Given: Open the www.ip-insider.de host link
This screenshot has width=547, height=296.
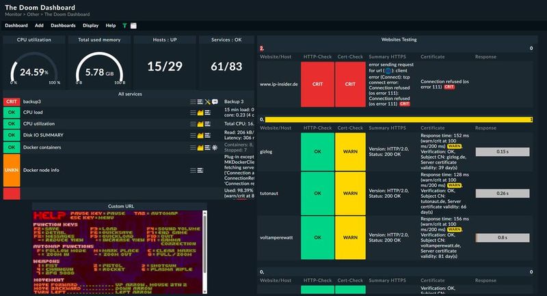Looking at the screenshot, I should [x=279, y=84].
